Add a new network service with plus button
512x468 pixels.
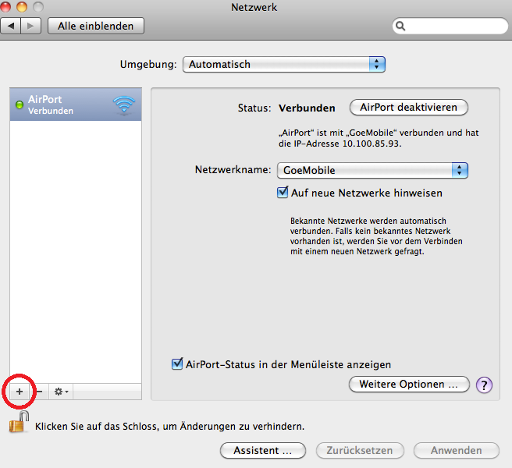point(20,392)
